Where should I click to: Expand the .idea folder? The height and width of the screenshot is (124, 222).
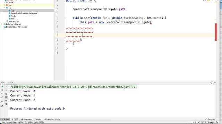pos(4,2)
